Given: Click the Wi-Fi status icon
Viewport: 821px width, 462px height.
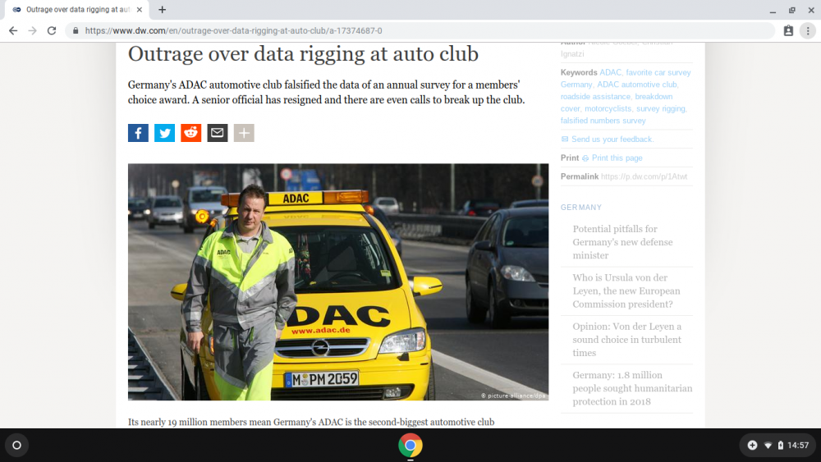Looking at the screenshot, I should point(768,446).
